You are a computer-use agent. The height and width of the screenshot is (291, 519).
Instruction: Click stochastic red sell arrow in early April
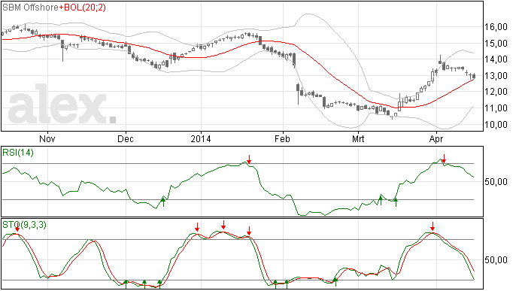click(432, 227)
